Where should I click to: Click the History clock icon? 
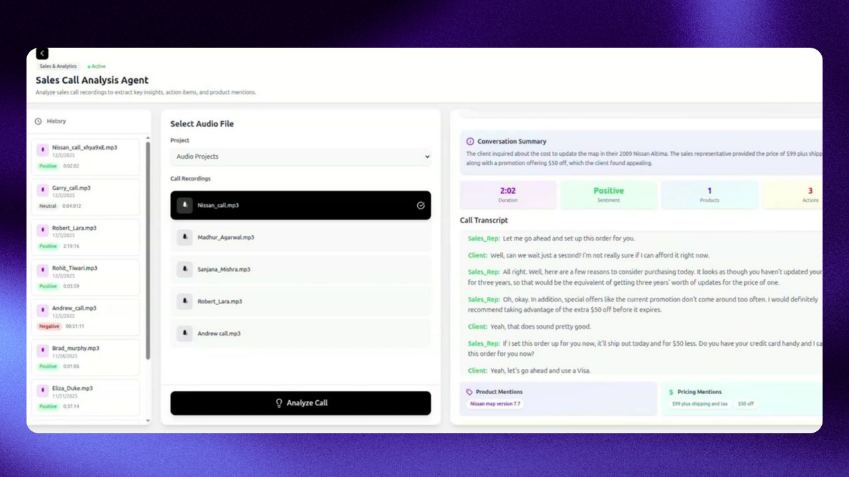coord(38,121)
